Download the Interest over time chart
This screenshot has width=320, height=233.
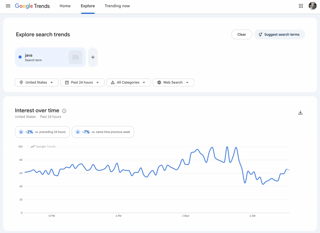(x=300, y=113)
